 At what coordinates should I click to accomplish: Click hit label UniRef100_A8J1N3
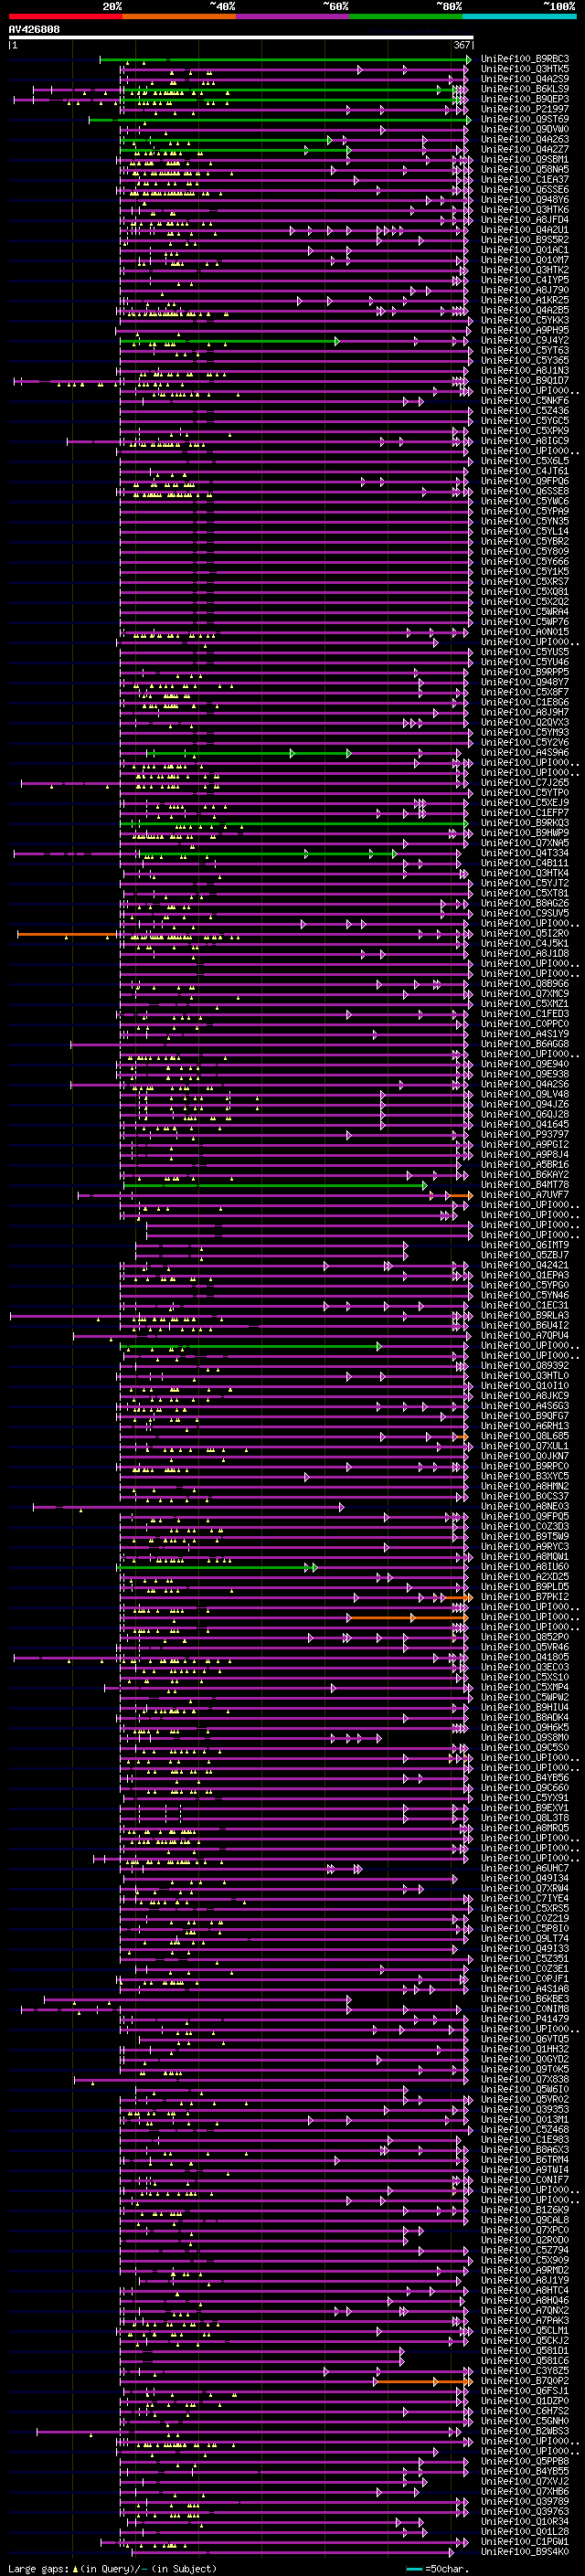click(525, 371)
